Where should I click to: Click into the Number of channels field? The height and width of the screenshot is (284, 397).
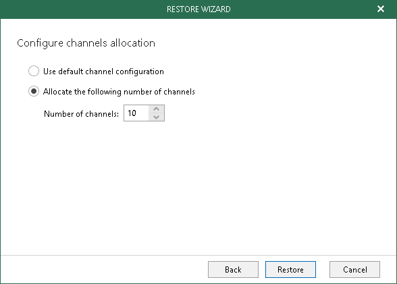coord(136,113)
